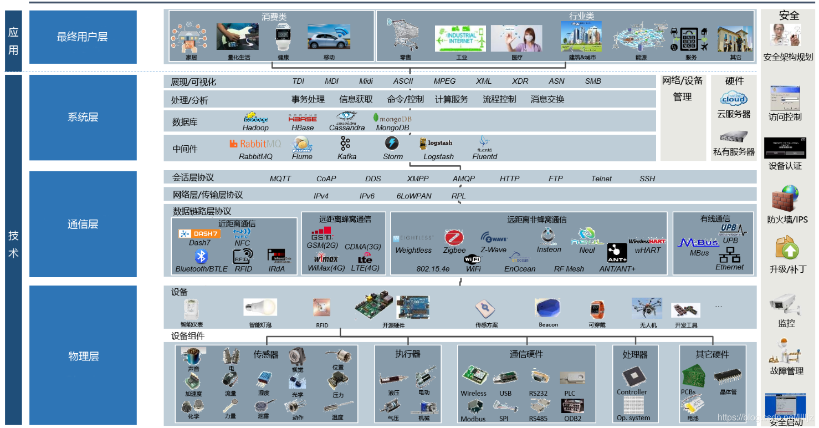Click the 通信层 blue box
Screen dimensions: 819x428
[83, 224]
